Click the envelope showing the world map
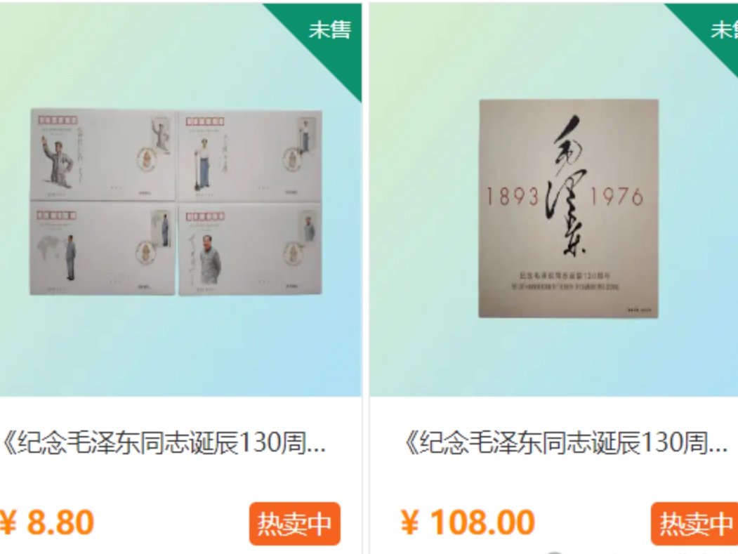 102,249
